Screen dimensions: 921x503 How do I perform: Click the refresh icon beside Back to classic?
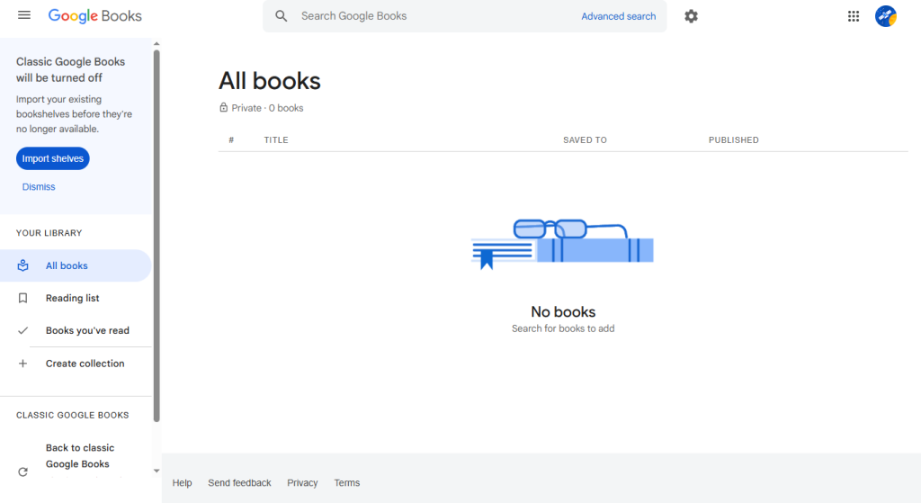22,472
